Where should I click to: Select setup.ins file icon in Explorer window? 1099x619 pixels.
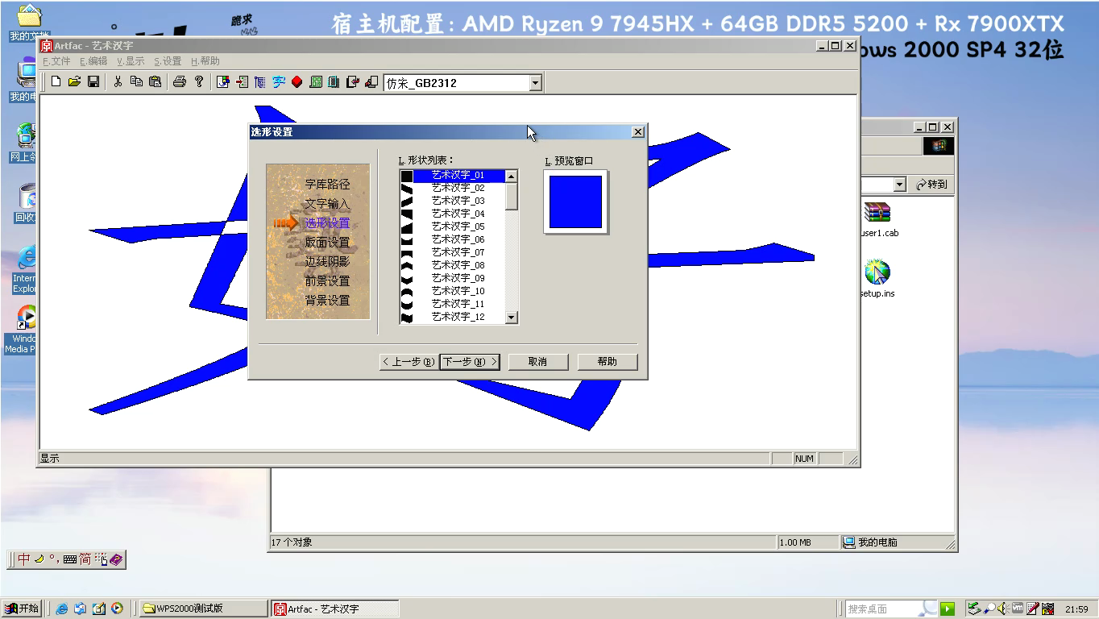click(877, 279)
